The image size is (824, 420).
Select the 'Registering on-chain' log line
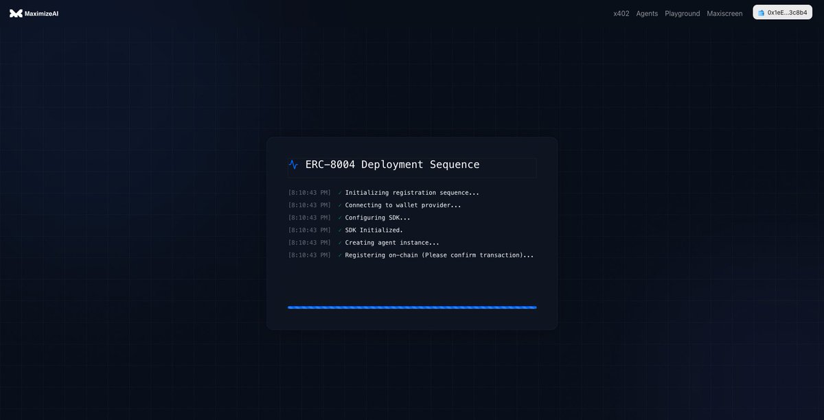pos(412,255)
